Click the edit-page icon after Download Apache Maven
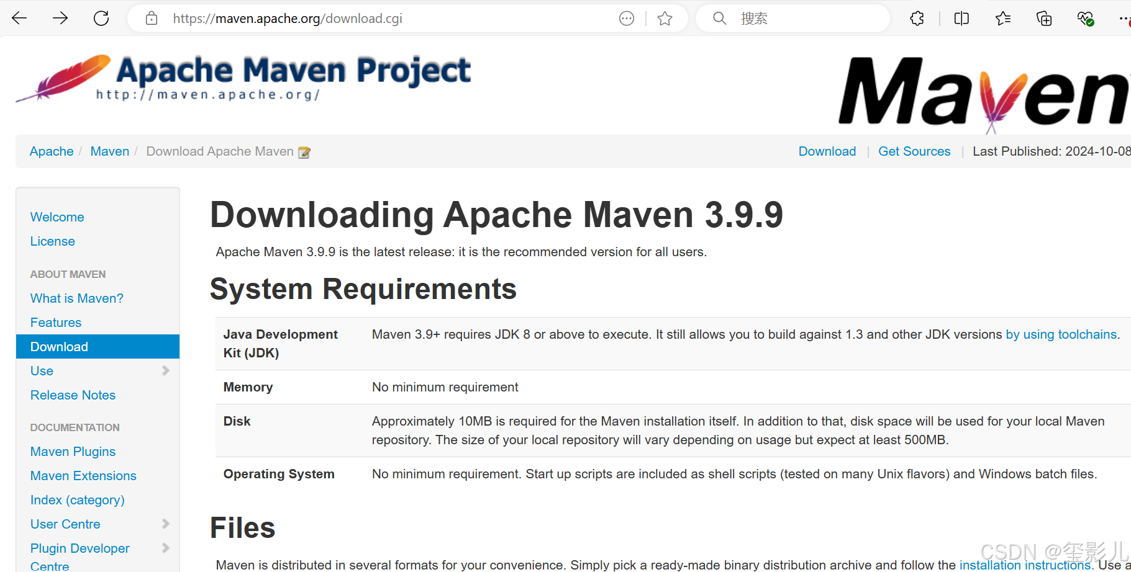 point(304,152)
